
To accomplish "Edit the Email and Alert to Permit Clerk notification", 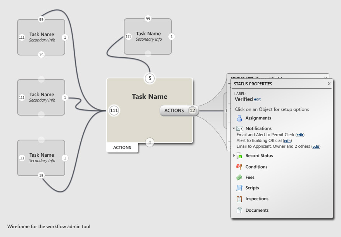I will [x=300, y=135].
